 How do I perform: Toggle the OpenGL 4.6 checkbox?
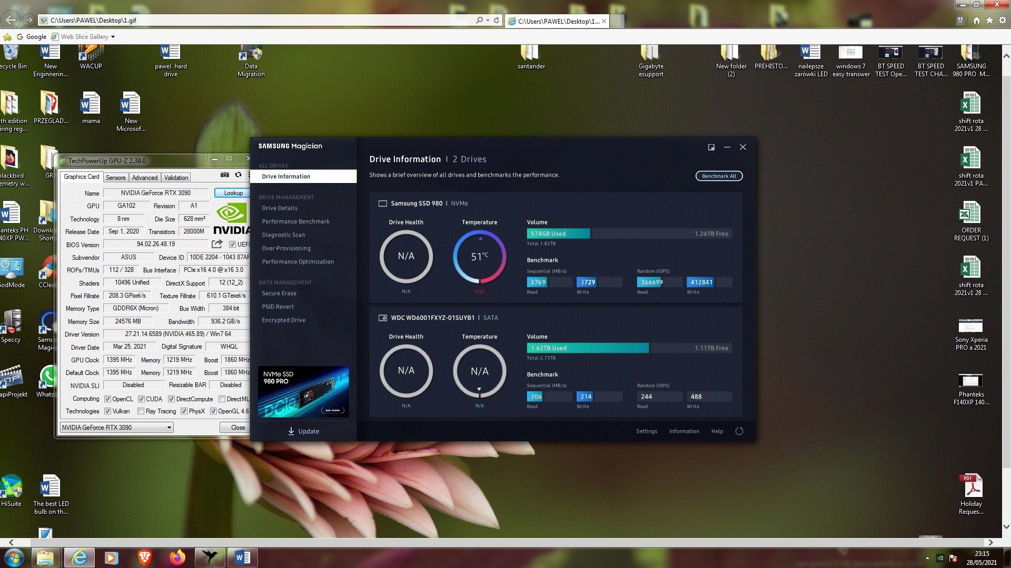point(213,411)
